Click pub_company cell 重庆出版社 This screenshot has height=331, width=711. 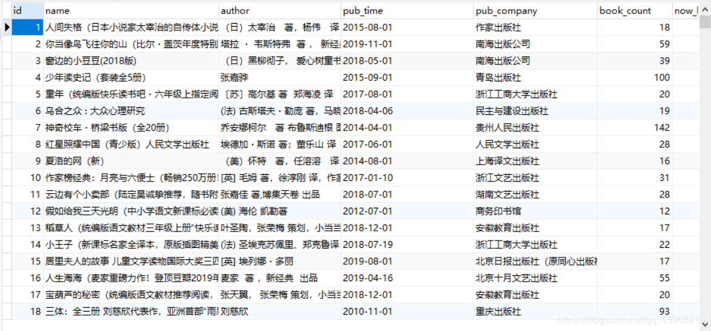(536, 312)
